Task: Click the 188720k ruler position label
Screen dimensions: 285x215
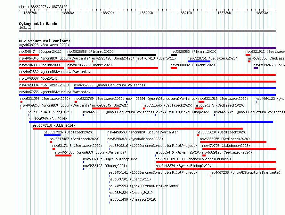Action: pos(224,13)
